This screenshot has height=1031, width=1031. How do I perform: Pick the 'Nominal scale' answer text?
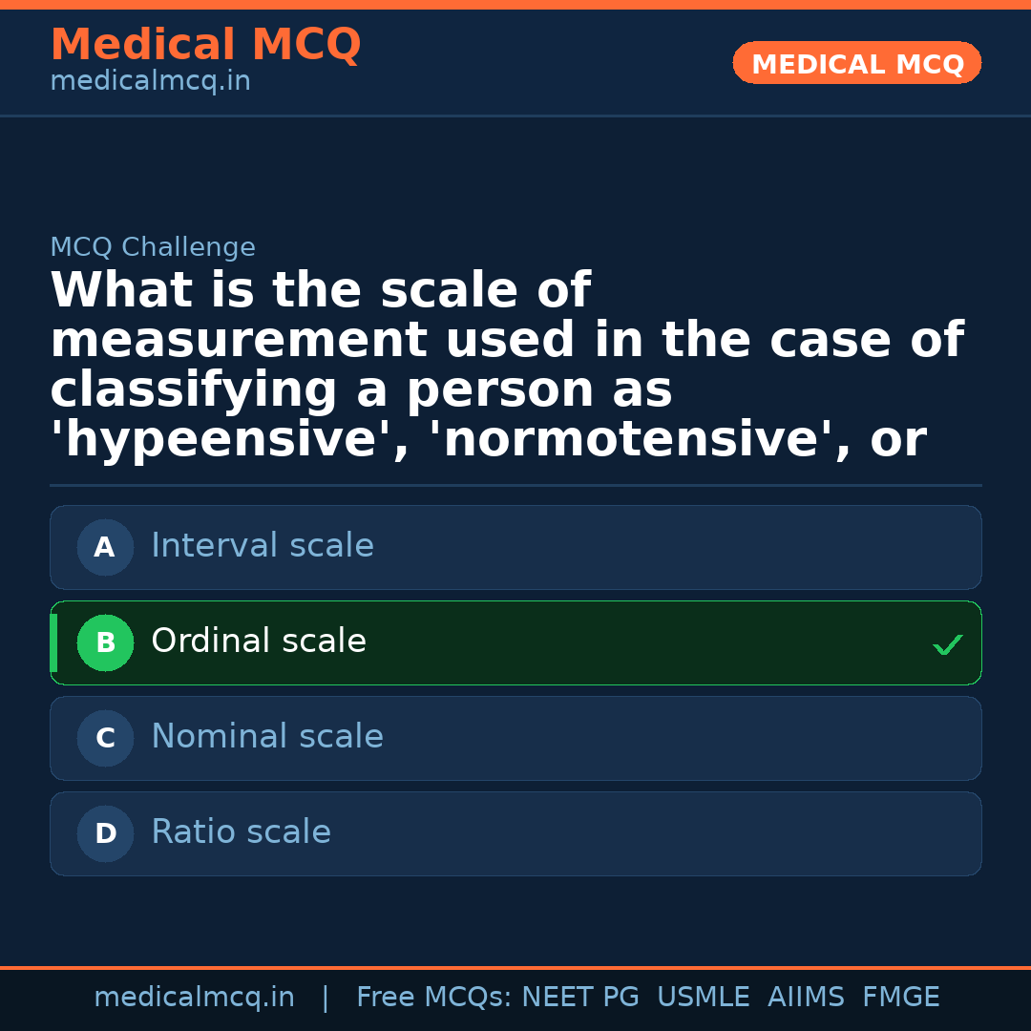[267, 737]
